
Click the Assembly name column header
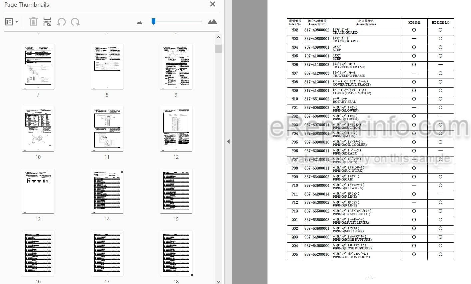click(x=366, y=23)
